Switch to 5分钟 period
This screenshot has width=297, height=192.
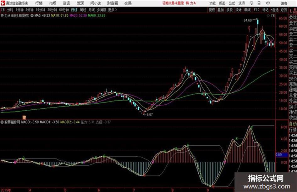[29, 10]
